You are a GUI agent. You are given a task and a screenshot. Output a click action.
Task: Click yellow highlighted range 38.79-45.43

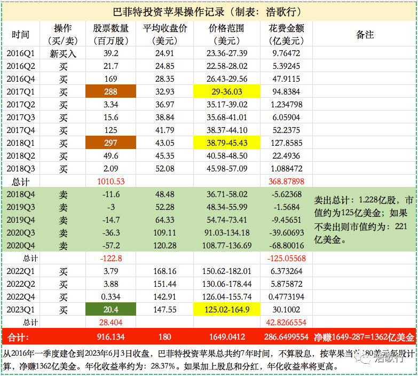tap(227, 143)
